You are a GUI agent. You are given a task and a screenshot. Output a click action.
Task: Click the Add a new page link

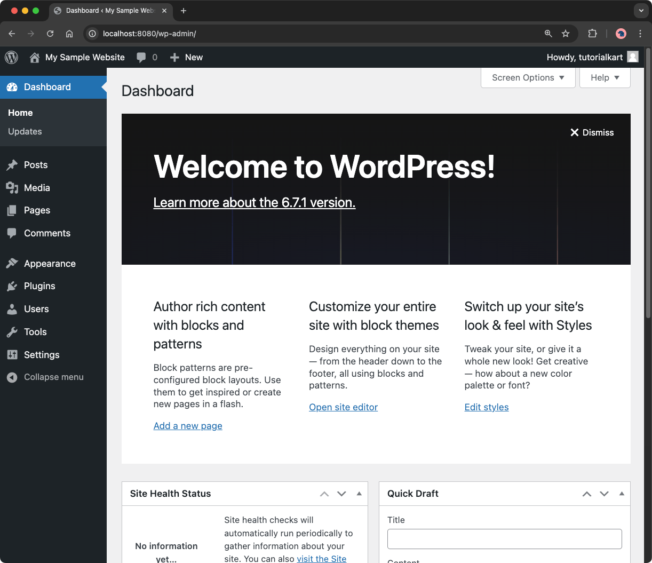pyautogui.click(x=188, y=426)
